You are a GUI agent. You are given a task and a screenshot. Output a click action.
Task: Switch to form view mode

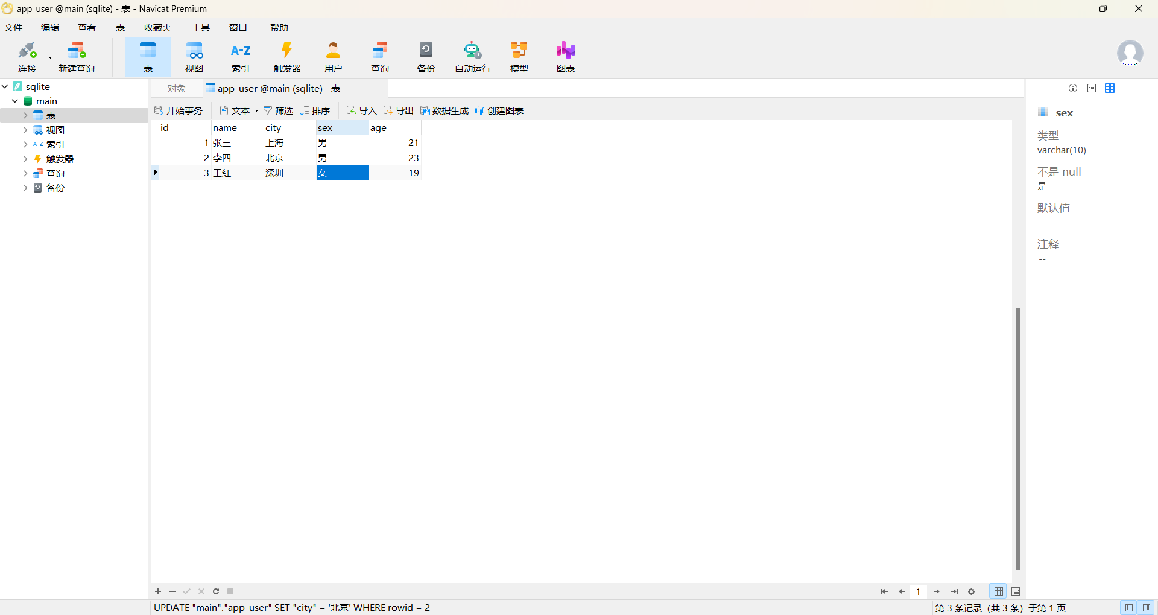click(x=1016, y=591)
